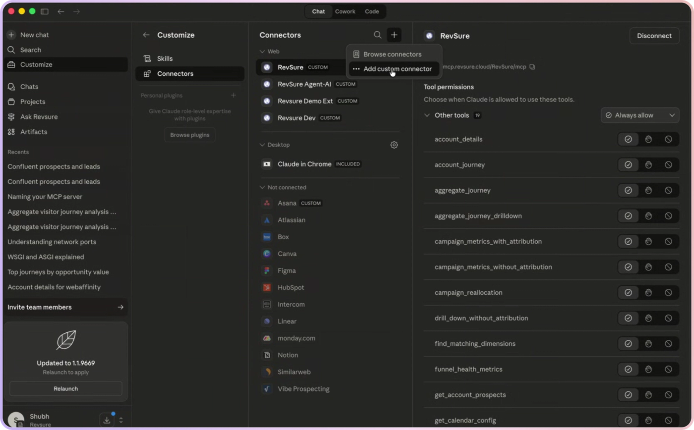Toggle the sidebar panel icon in title bar

pos(45,11)
